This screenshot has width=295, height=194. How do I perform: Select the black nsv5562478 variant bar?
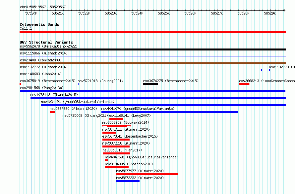152,49
